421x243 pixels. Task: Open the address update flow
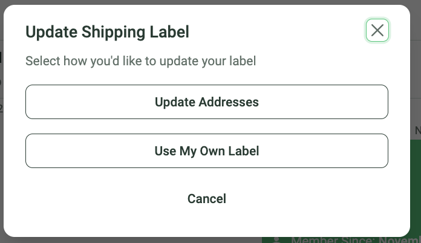(207, 102)
